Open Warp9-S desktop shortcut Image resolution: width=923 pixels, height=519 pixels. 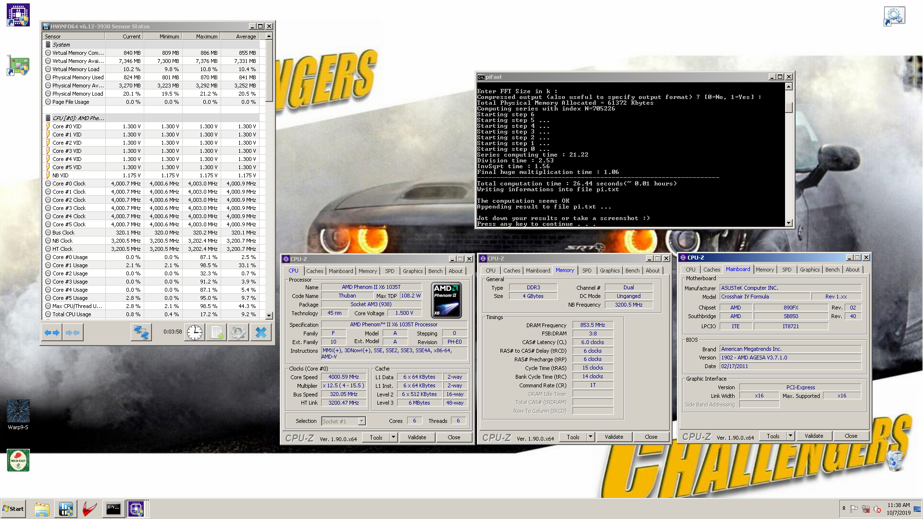(x=18, y=414)
